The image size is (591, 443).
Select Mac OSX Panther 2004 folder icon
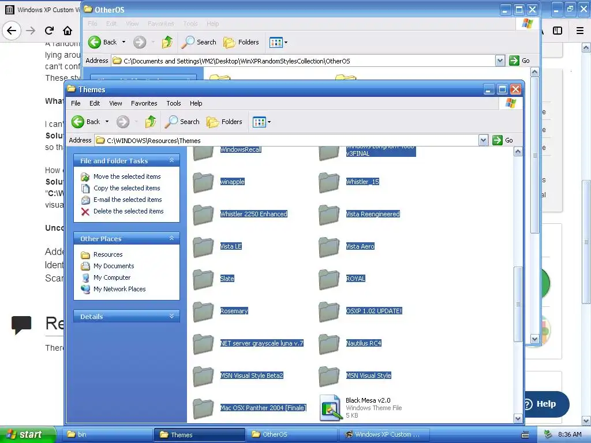point(203,409)
